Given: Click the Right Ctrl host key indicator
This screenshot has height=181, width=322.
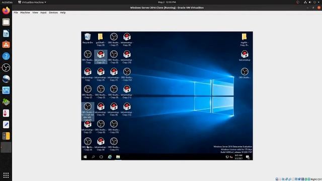Looking at the screenshot, I should tap(316, 179).
